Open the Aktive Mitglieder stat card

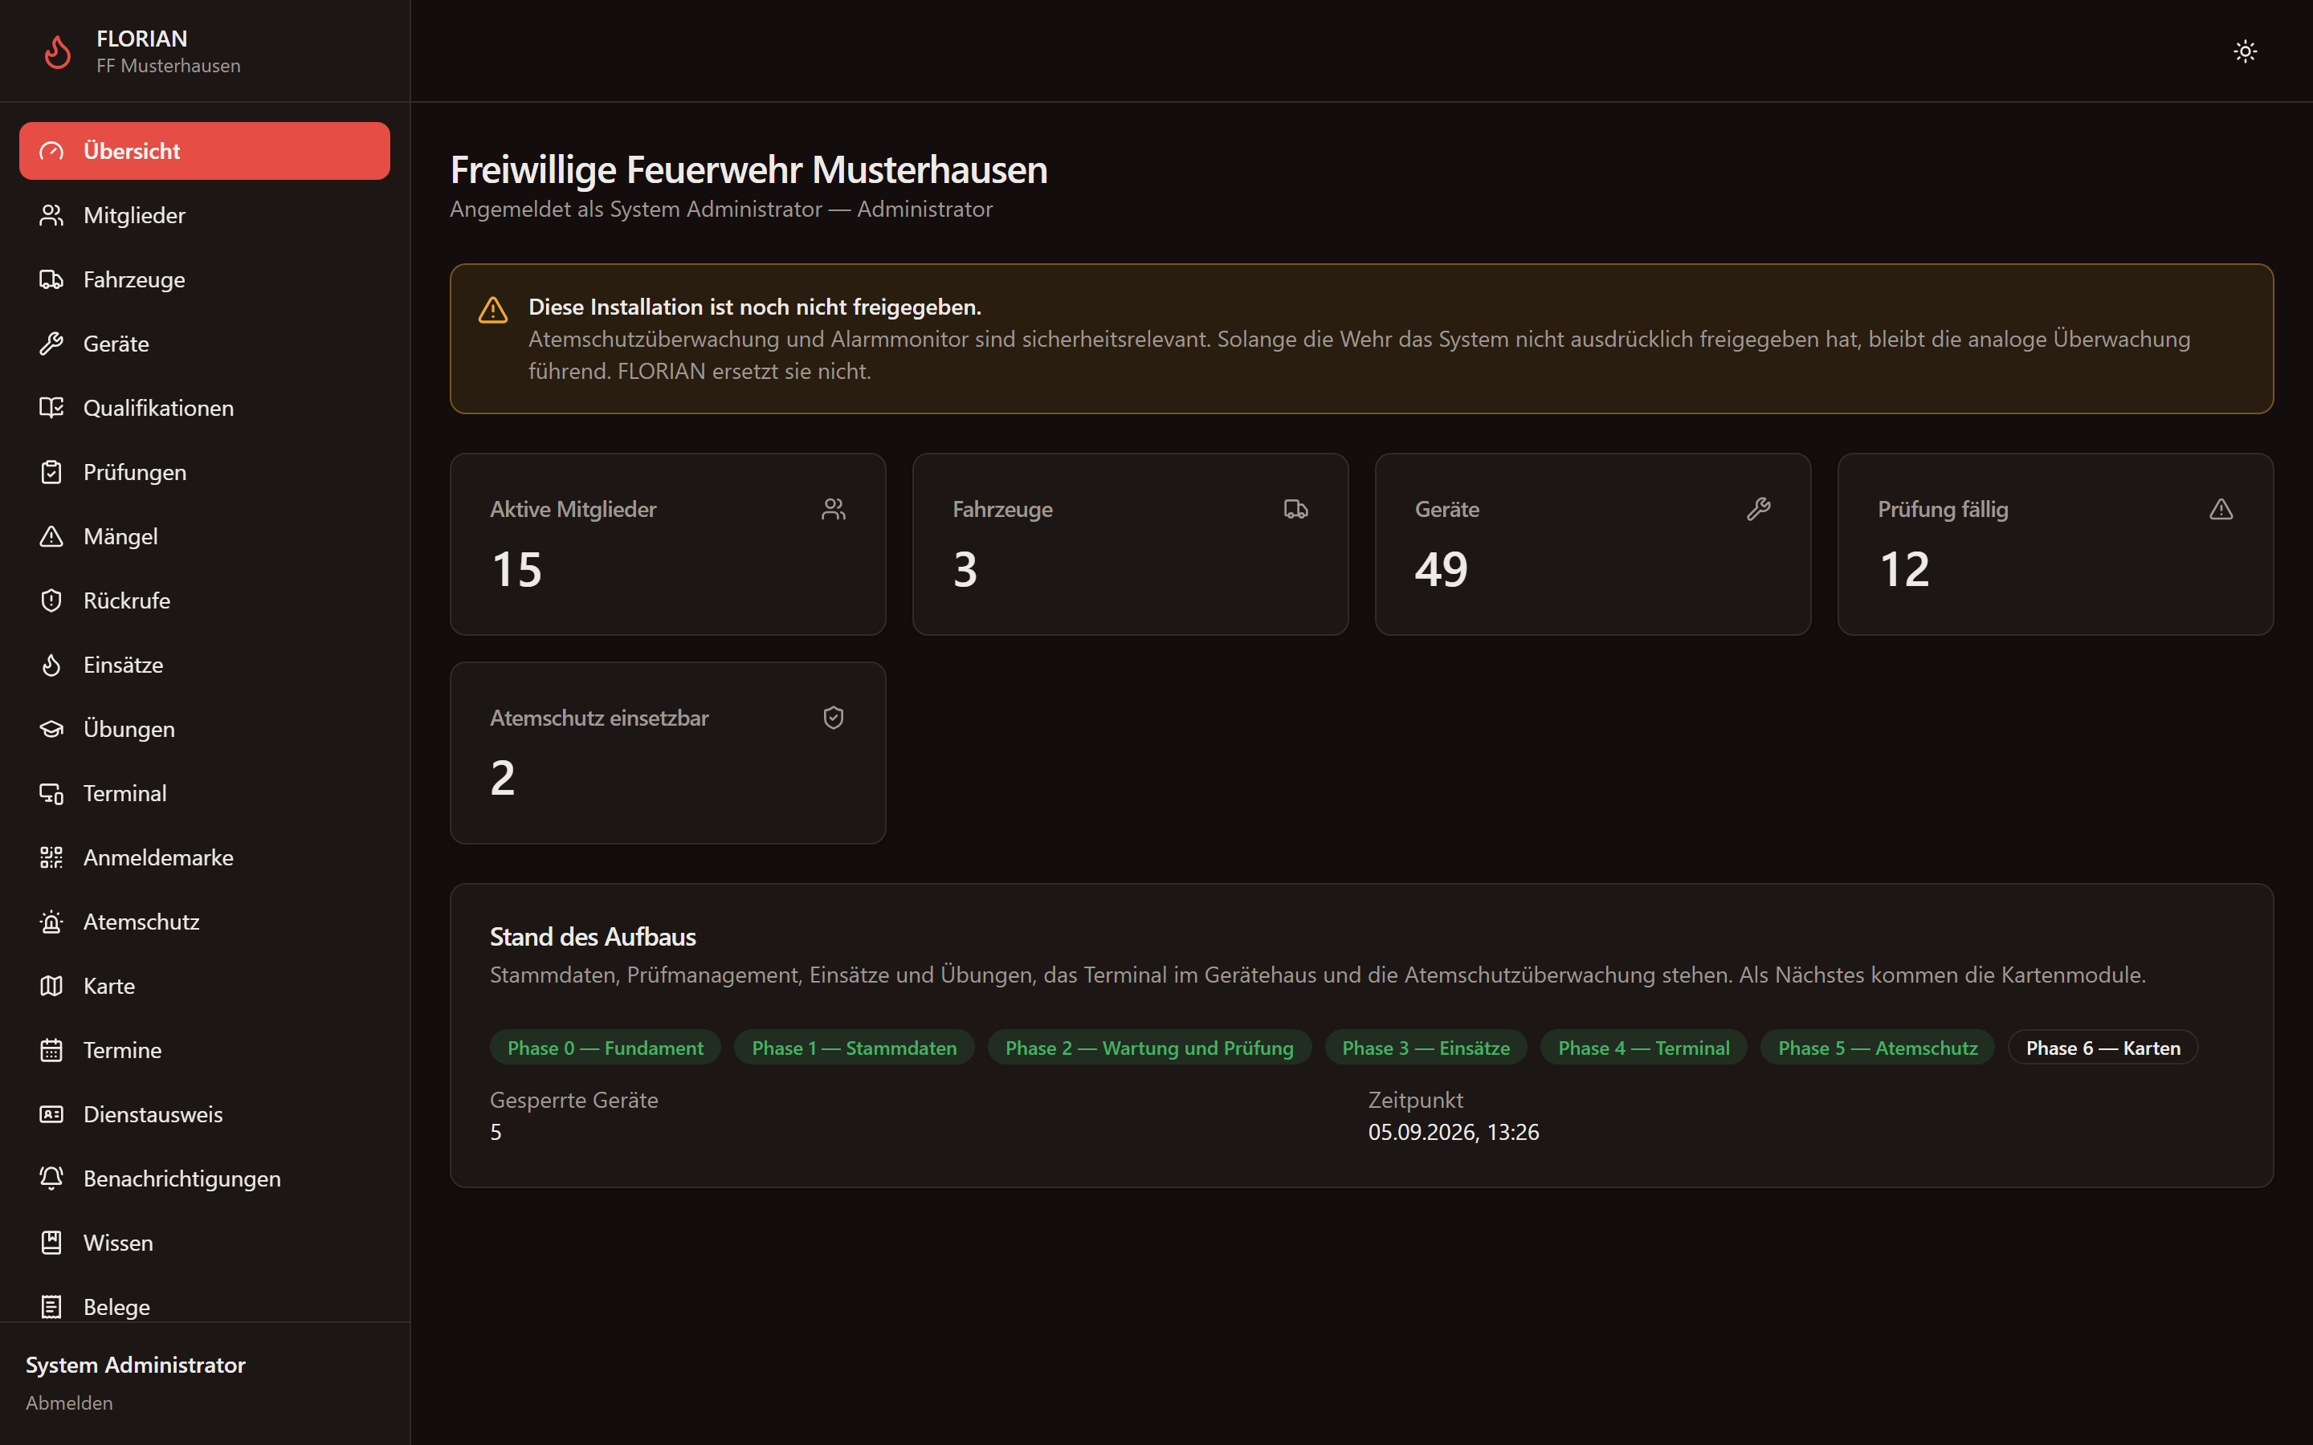pos(668,543)
